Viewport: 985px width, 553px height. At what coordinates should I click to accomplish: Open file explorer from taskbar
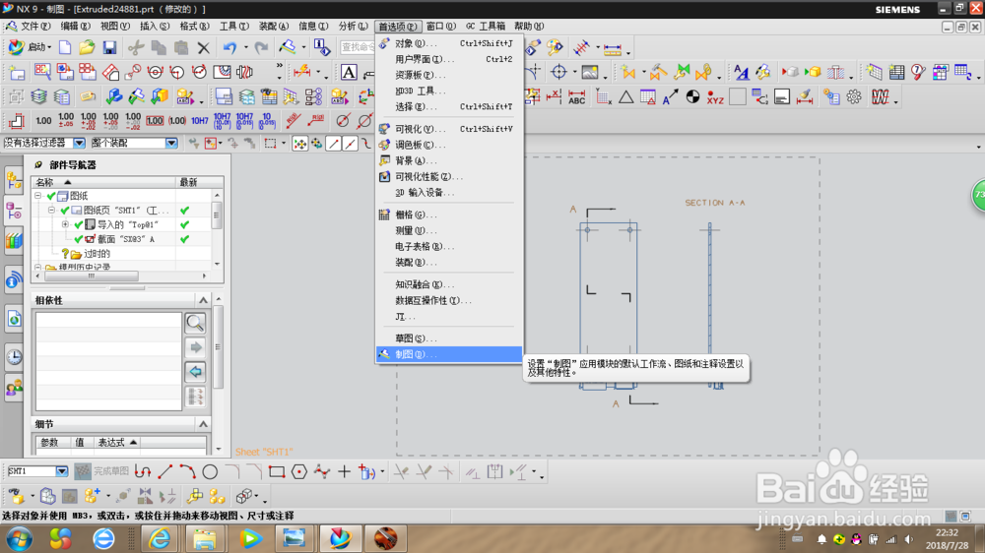click(205, 538)
